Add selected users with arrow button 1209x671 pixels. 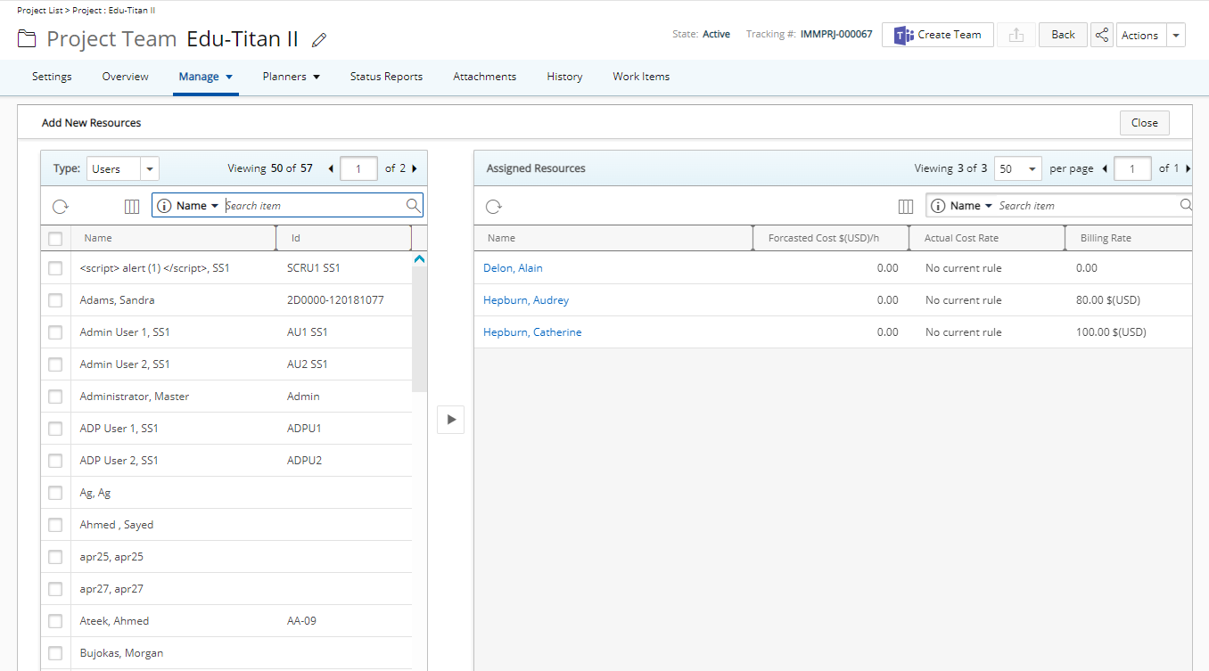pos(450,419)
